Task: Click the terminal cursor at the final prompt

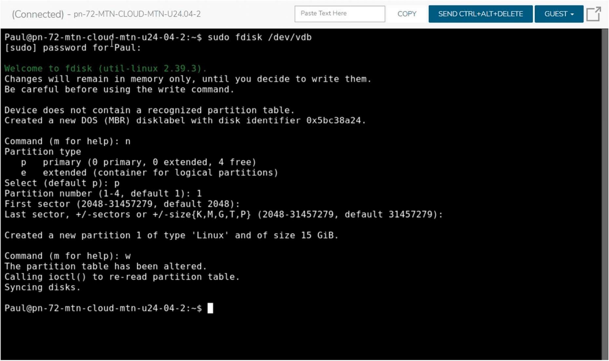Action: click(210, 308)
